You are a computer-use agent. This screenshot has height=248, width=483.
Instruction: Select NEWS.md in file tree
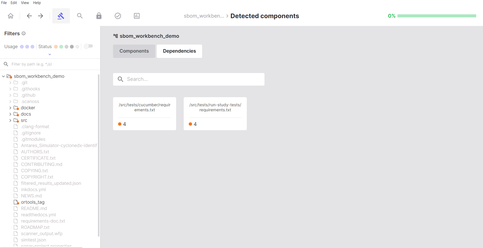click(x=31, y=196)
